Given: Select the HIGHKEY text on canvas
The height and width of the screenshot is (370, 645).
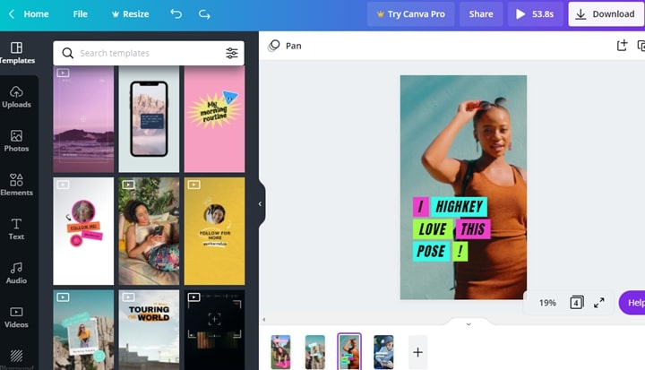Looking at the screenshot, I should click(459, 207).
